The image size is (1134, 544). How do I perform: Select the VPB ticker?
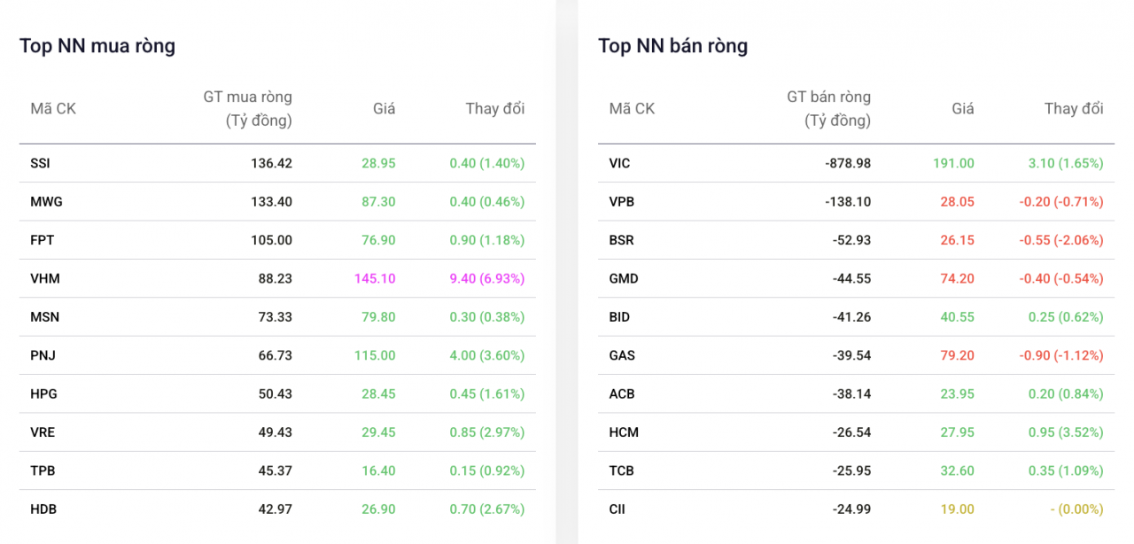[621, 202]
